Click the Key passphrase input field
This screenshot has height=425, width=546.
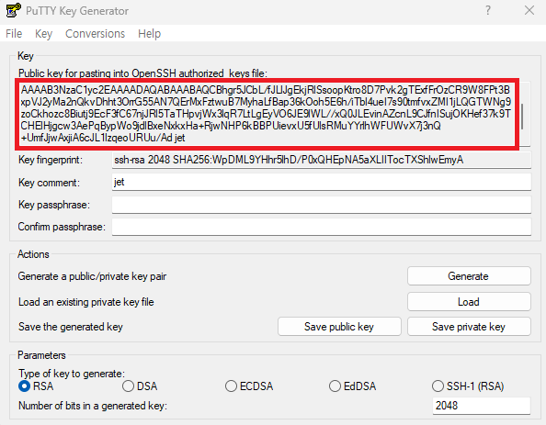pos(322,205)
